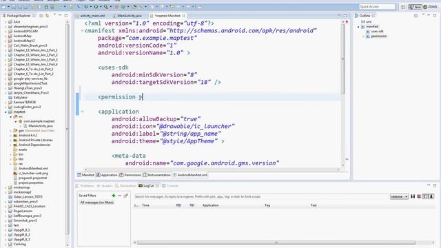Expand the Android Dependencies node
The width and height of the screenshot is (441, 248).
(11, 145)
